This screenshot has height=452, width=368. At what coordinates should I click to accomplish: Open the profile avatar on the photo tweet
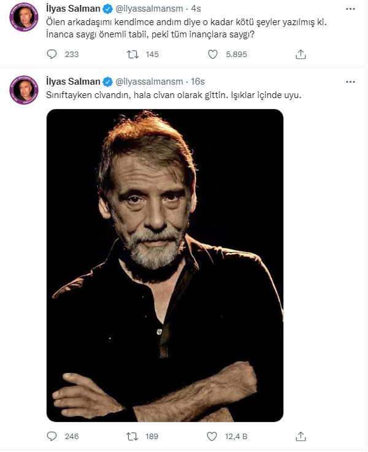tap(25, 90)
